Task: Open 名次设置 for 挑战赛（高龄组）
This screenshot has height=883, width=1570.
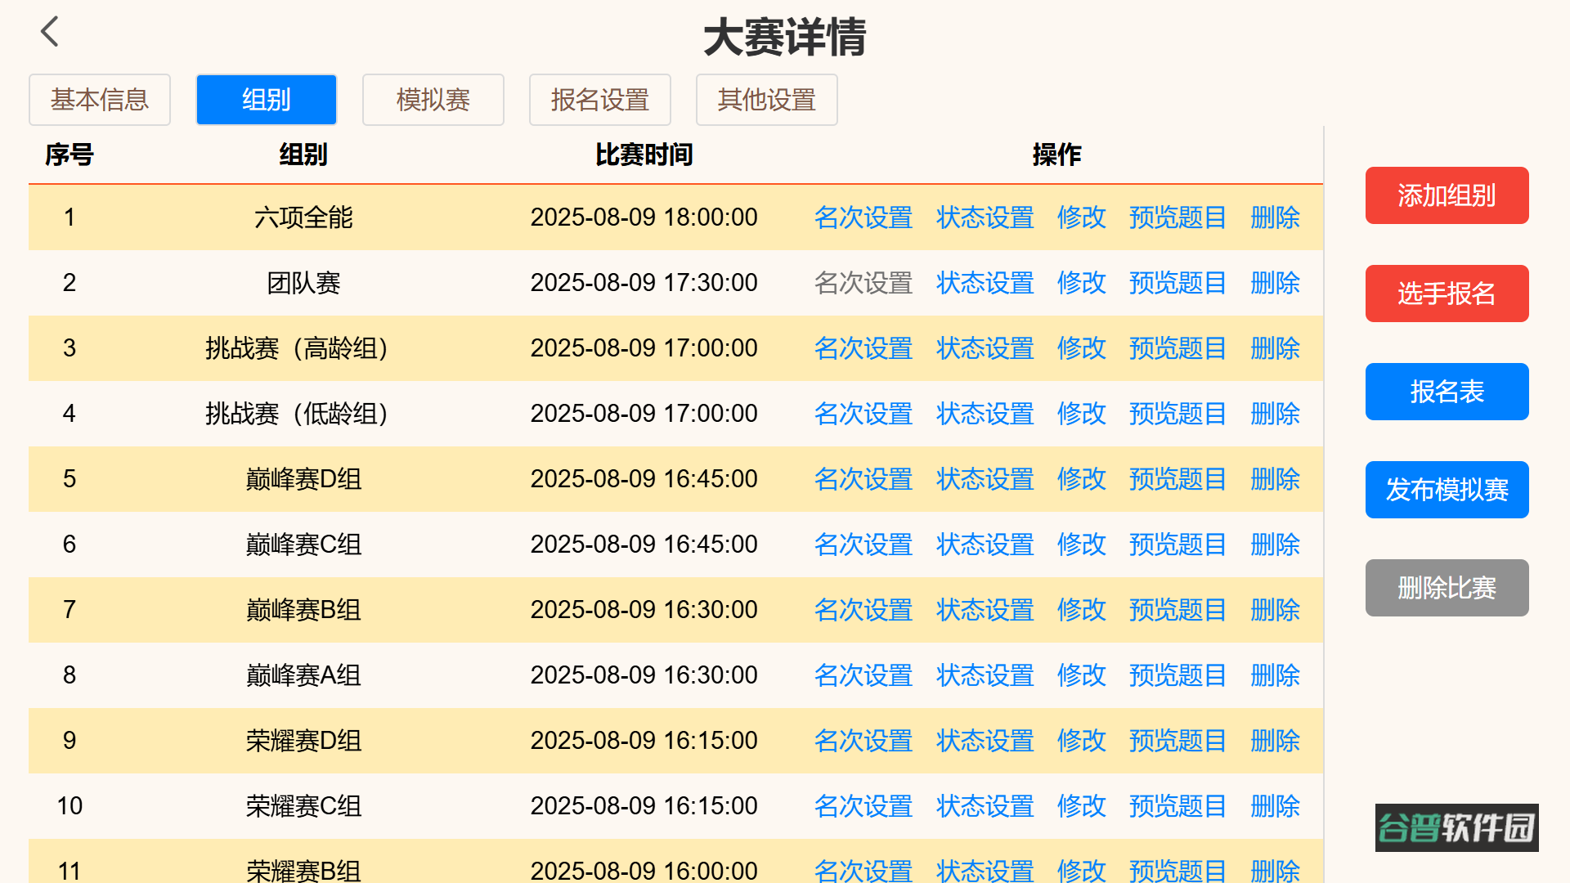Action: [863, 348]
